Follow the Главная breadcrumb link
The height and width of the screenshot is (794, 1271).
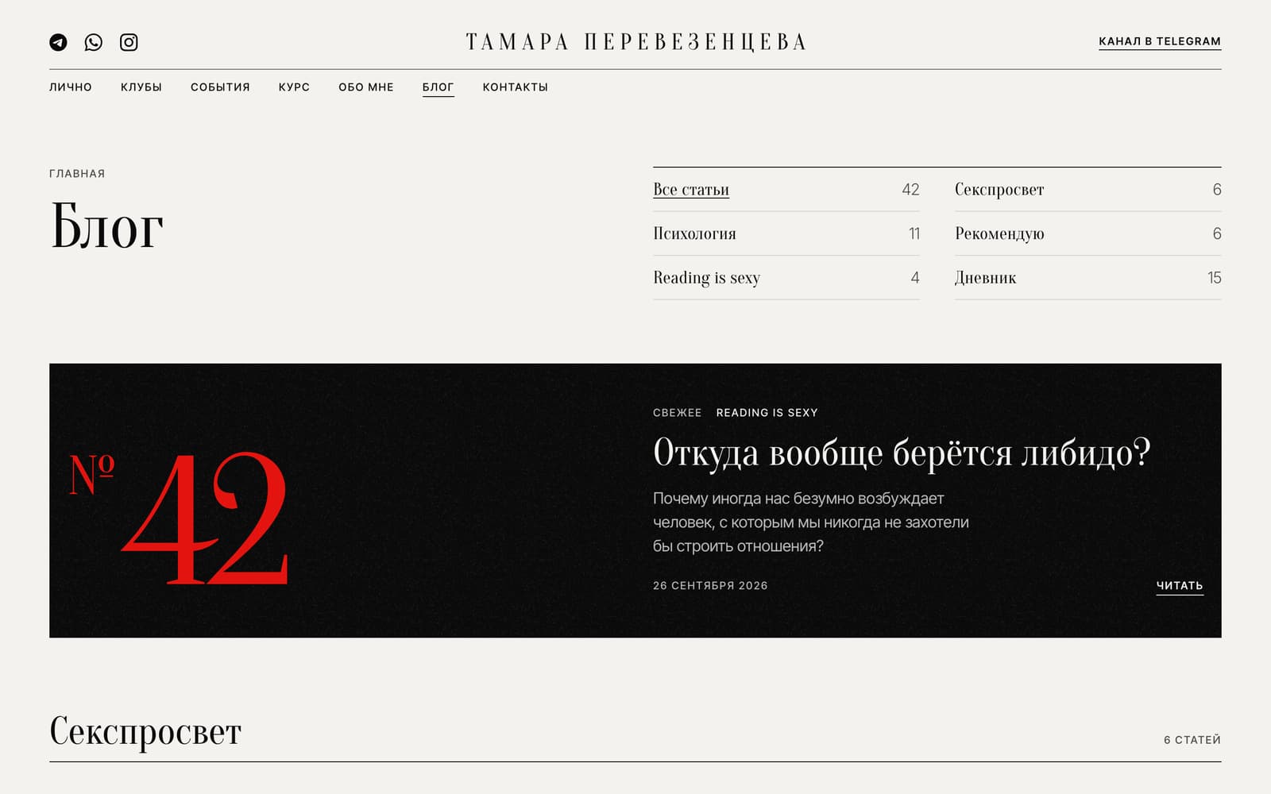click(77, 174)
